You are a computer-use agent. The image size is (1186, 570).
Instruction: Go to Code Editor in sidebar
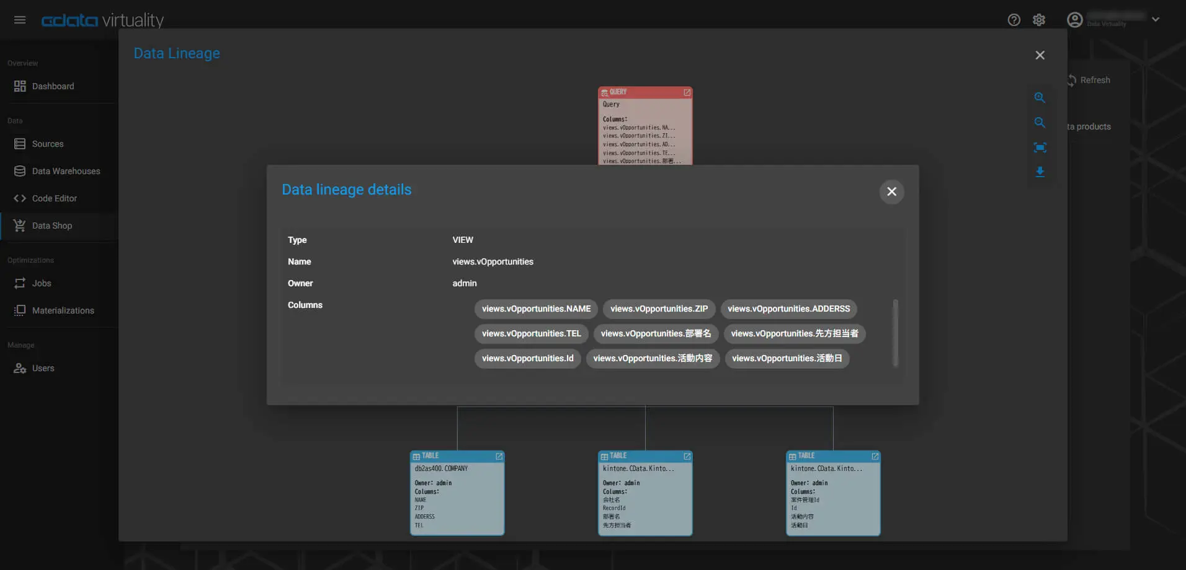54,198
